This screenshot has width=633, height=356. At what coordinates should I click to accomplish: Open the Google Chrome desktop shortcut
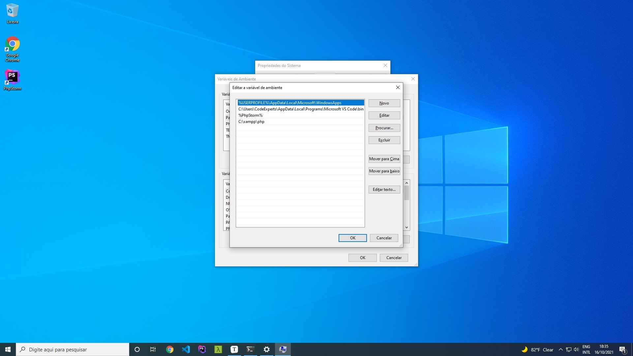tap(12, 48)
